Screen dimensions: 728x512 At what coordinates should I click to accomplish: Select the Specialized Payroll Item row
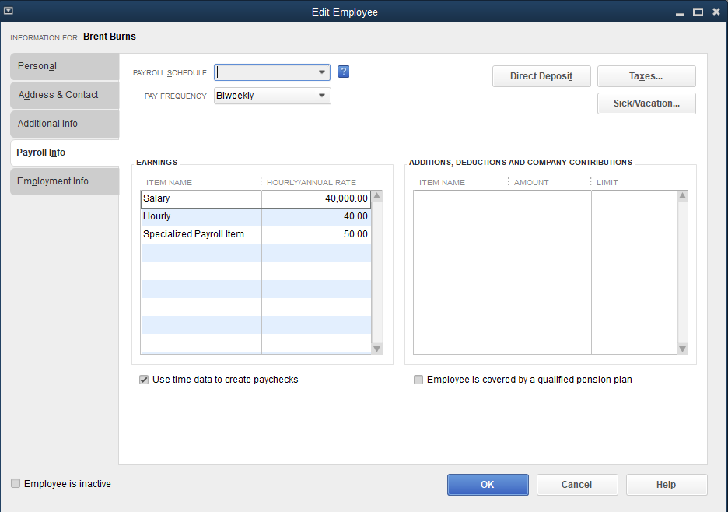(256, 235)
